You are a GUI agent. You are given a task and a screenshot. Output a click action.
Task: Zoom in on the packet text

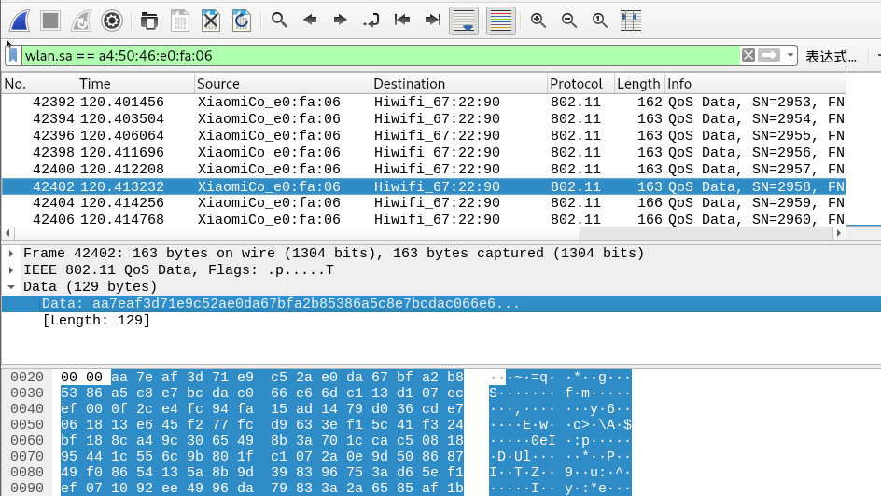click(538, 21)
